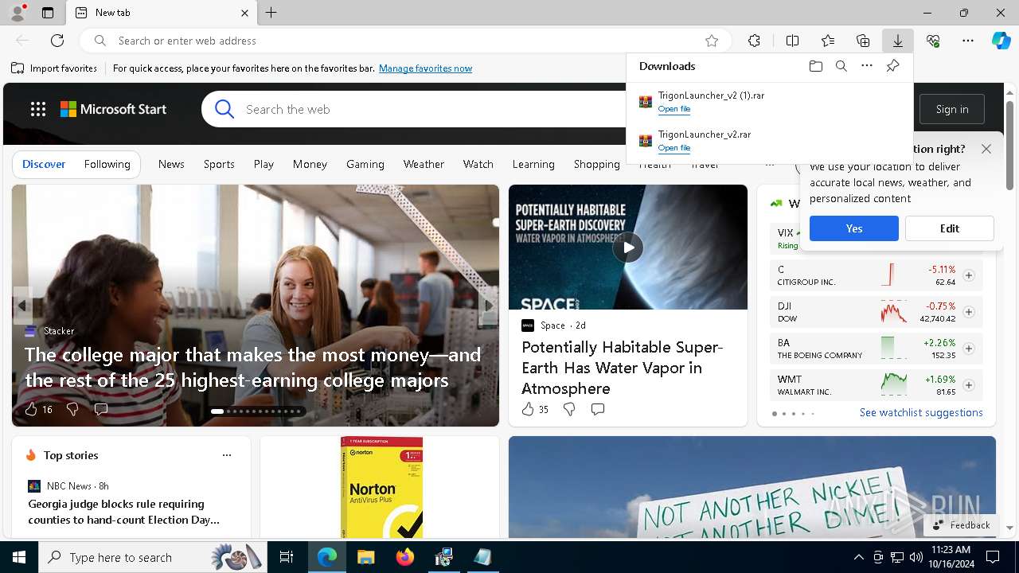The width and height of the screenshot is (1019, 573).
Task: Open the Extensions menu
Action: tap(754, 41)
